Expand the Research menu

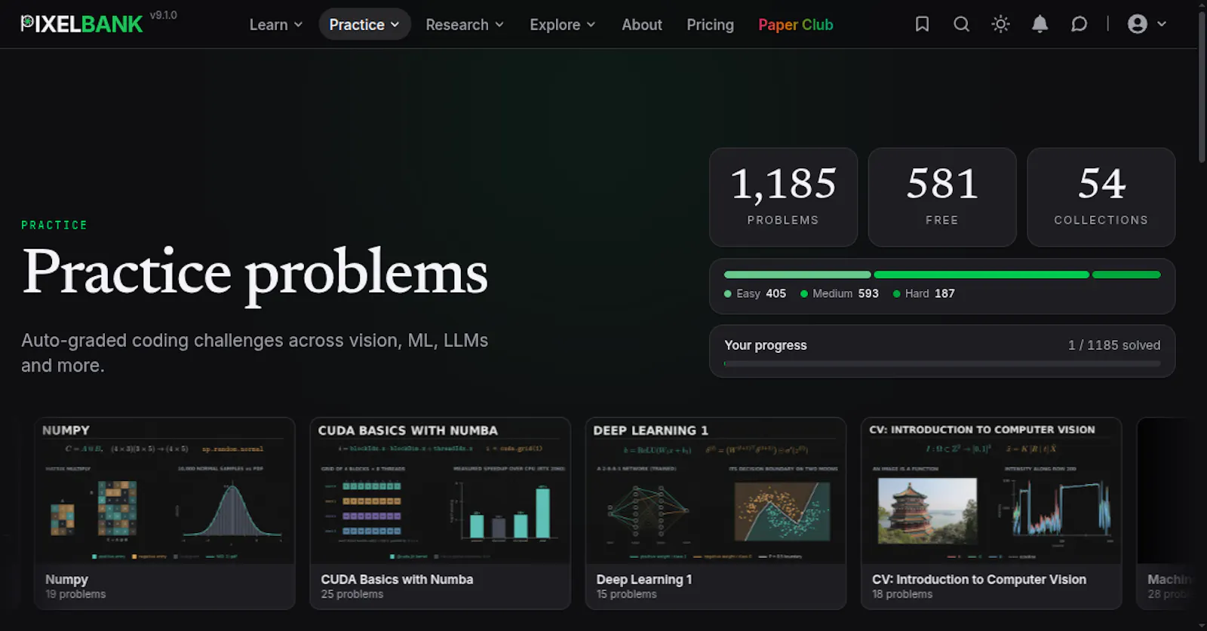pos(465,24)
